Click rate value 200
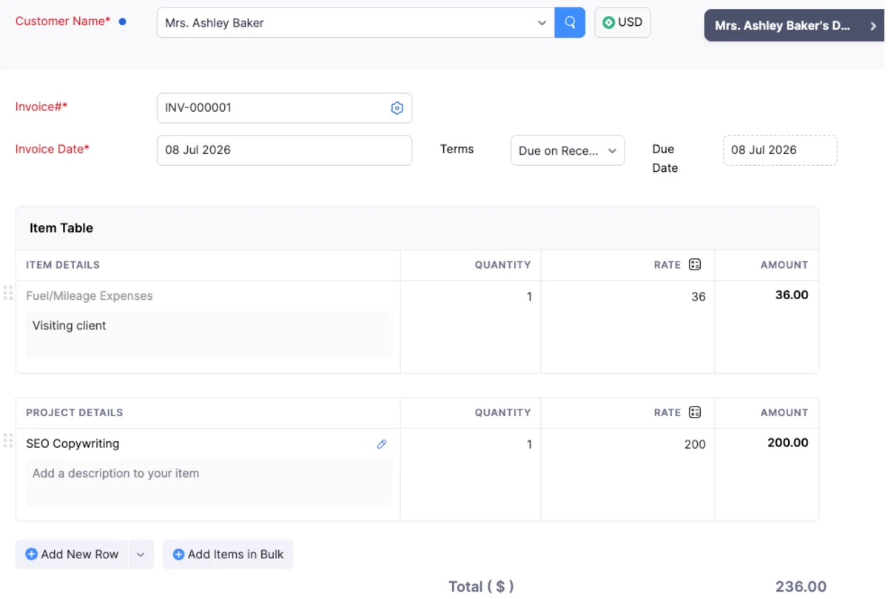This screenshot has height=599, width=888. pos(695,445)
